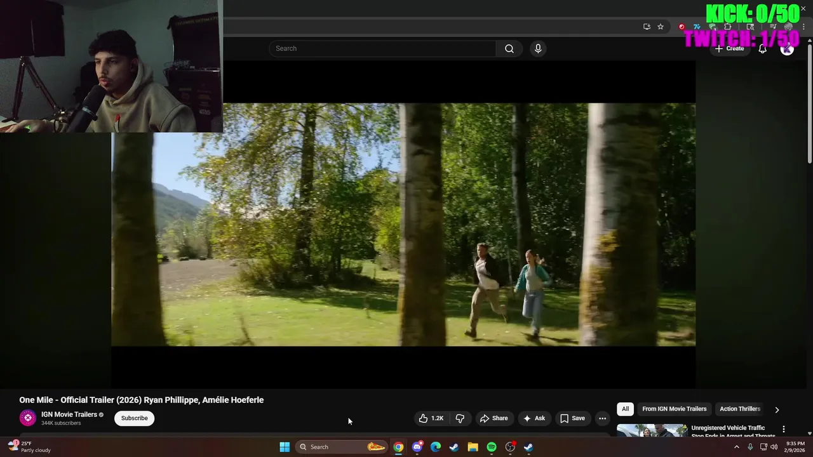Click the video player to toggle playback
The image size is (813, 457).
[x=403, y=225]
